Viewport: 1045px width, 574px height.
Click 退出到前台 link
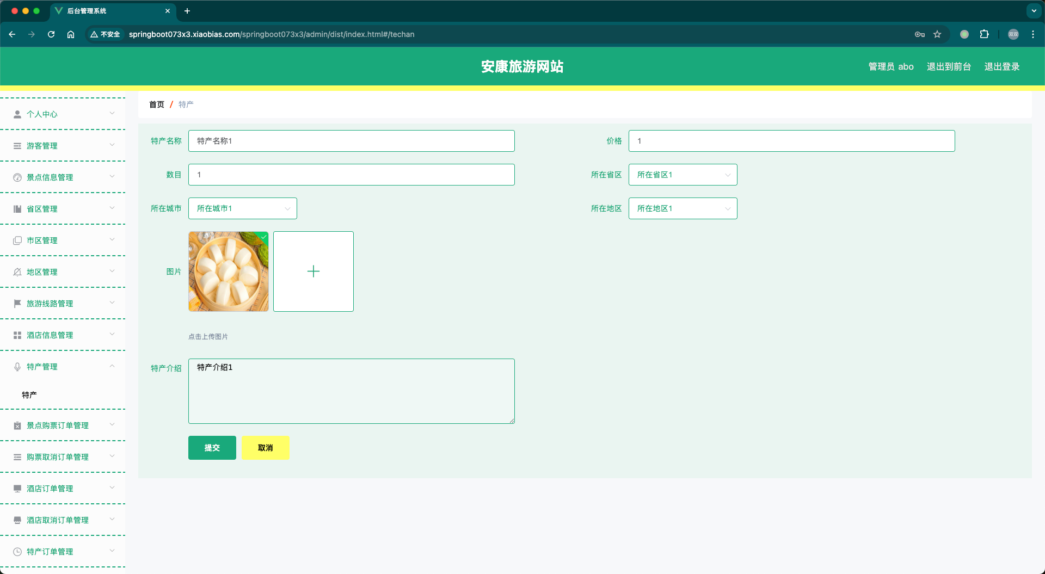coord(949,66)
